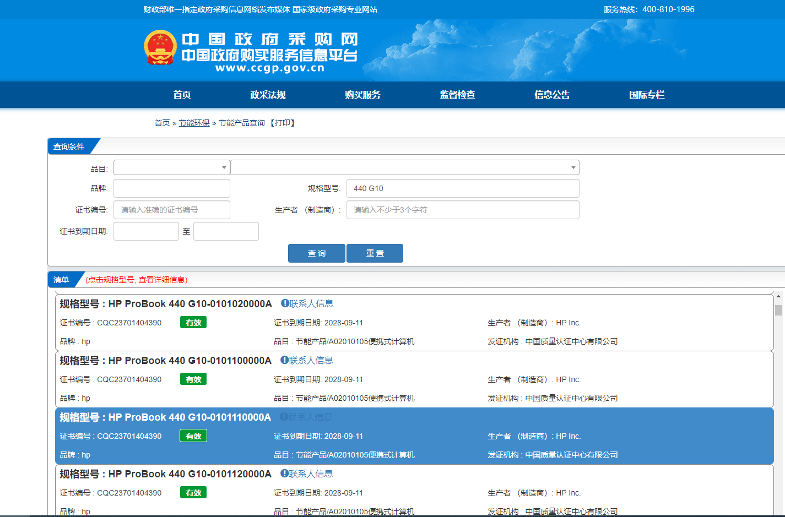Click 【打印】 print link in breadcrumb
This screenshot has width=785, height=517.
pyautogui.click(x=283, y=123)
